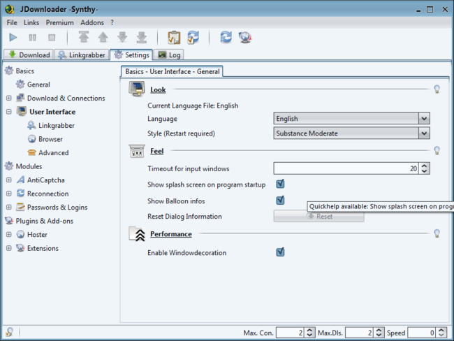This screenshot has width=454, height=341.
Task: Toggle Show splash screen on program startup
Action: (x=280, y=184)
